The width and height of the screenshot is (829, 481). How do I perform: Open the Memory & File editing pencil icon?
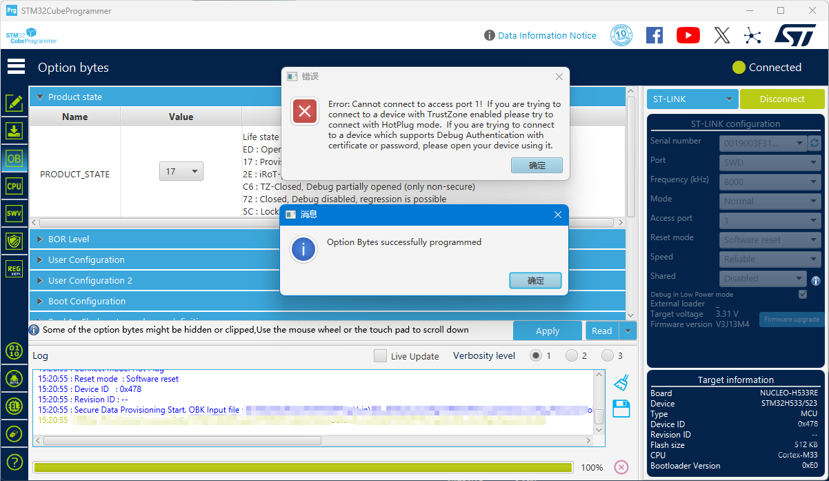pos(14,104)
